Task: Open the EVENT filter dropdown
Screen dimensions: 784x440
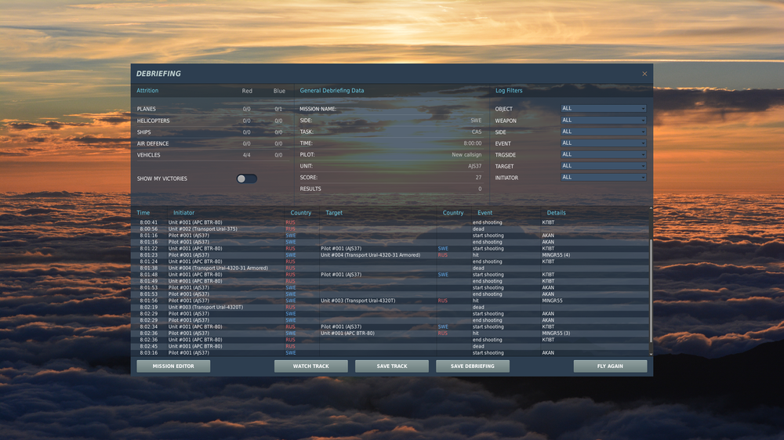Action: pos(604,143)
